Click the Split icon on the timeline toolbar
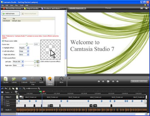 (x=20, y=89)
